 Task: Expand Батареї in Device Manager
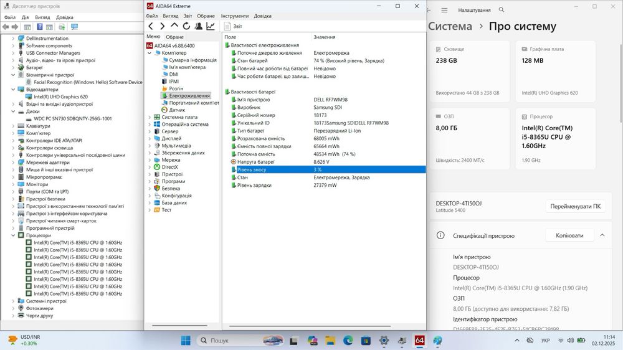click(13, 67)
